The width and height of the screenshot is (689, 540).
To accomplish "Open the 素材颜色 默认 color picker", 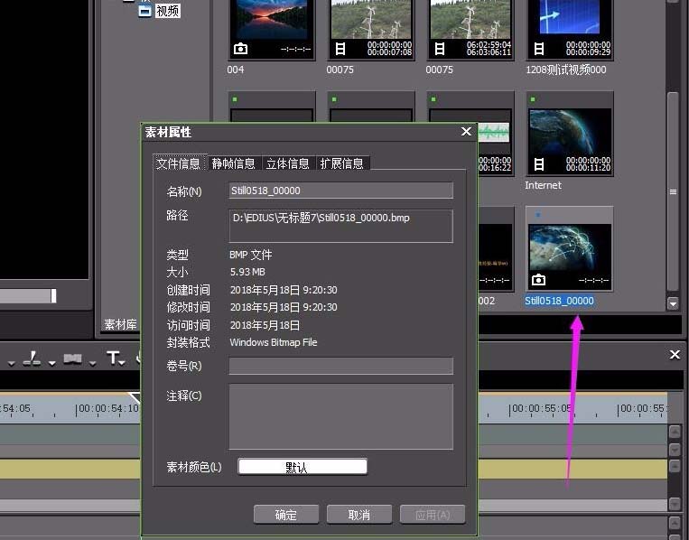I will (x=303, y=467).
